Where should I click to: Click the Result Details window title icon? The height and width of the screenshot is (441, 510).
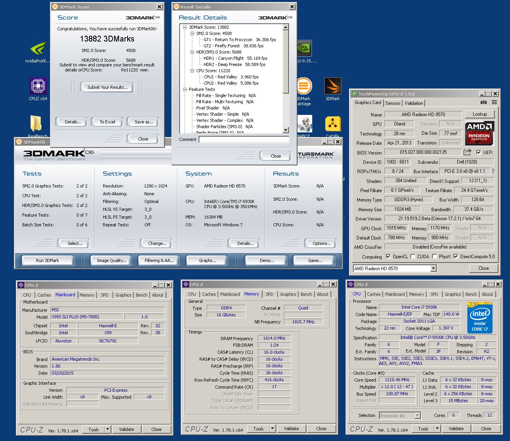[176, 7]
